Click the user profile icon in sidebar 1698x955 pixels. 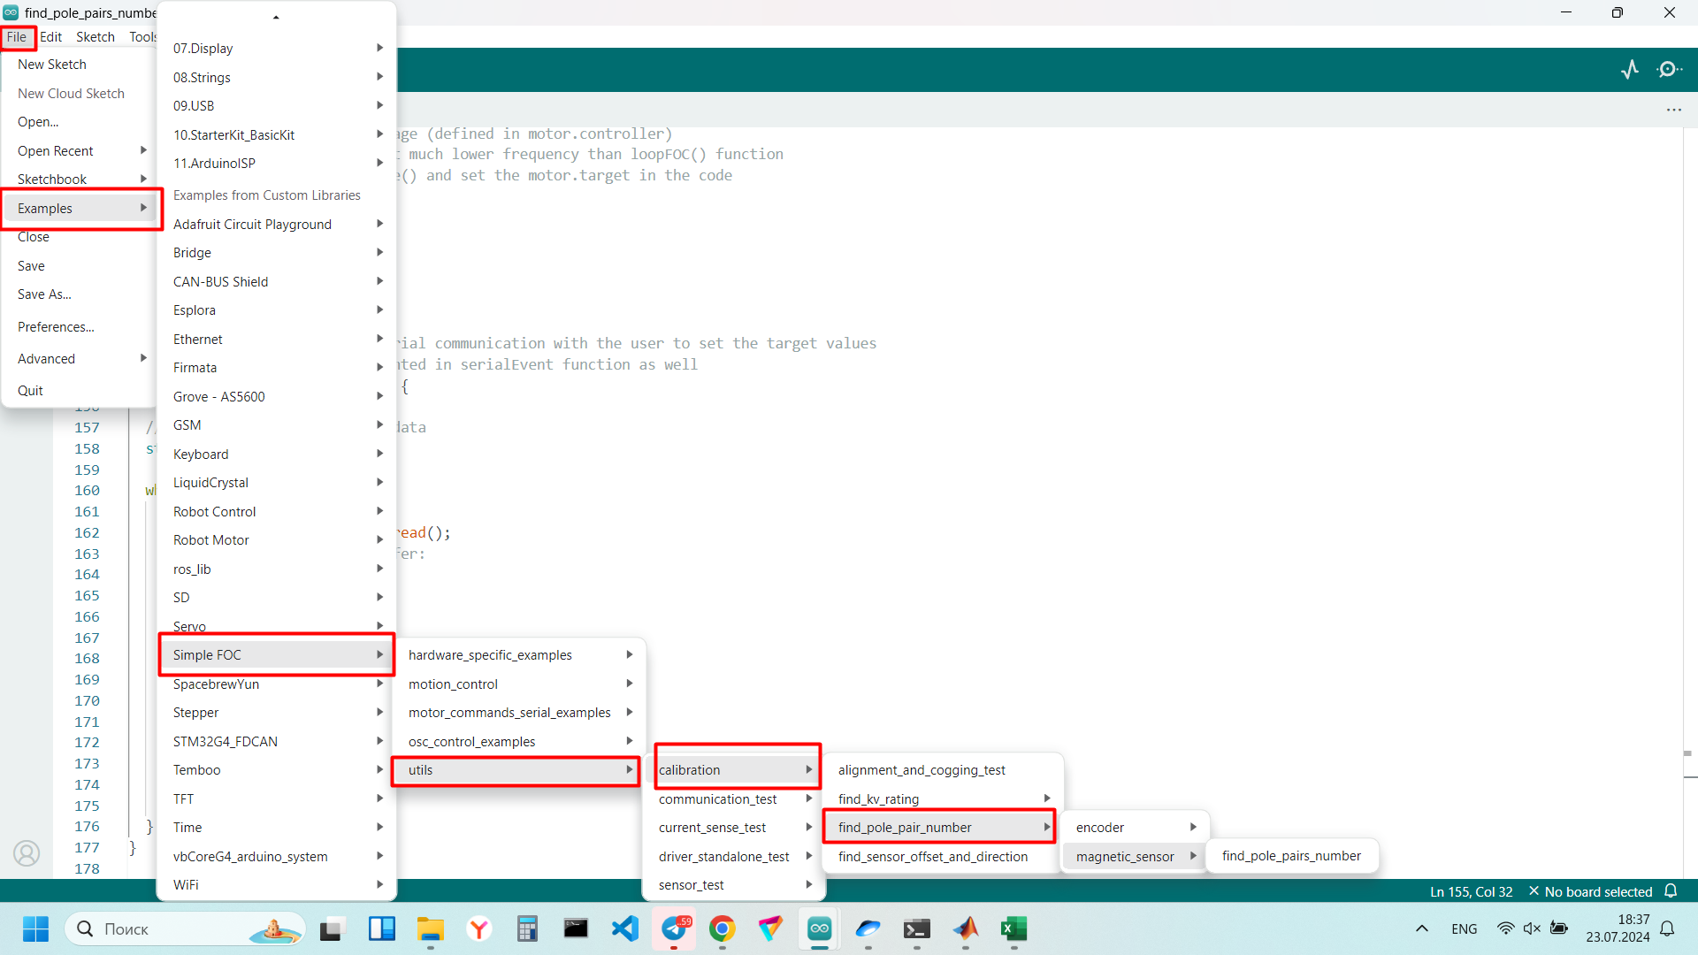(27, 852)
